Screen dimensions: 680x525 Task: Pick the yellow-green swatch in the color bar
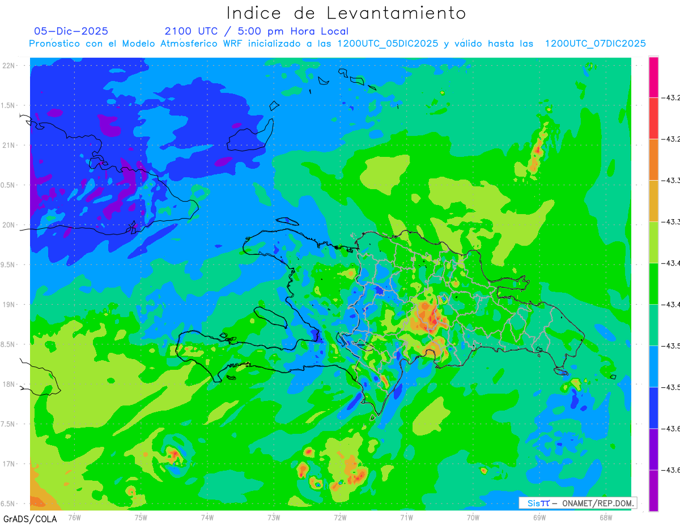coord(653,242)
